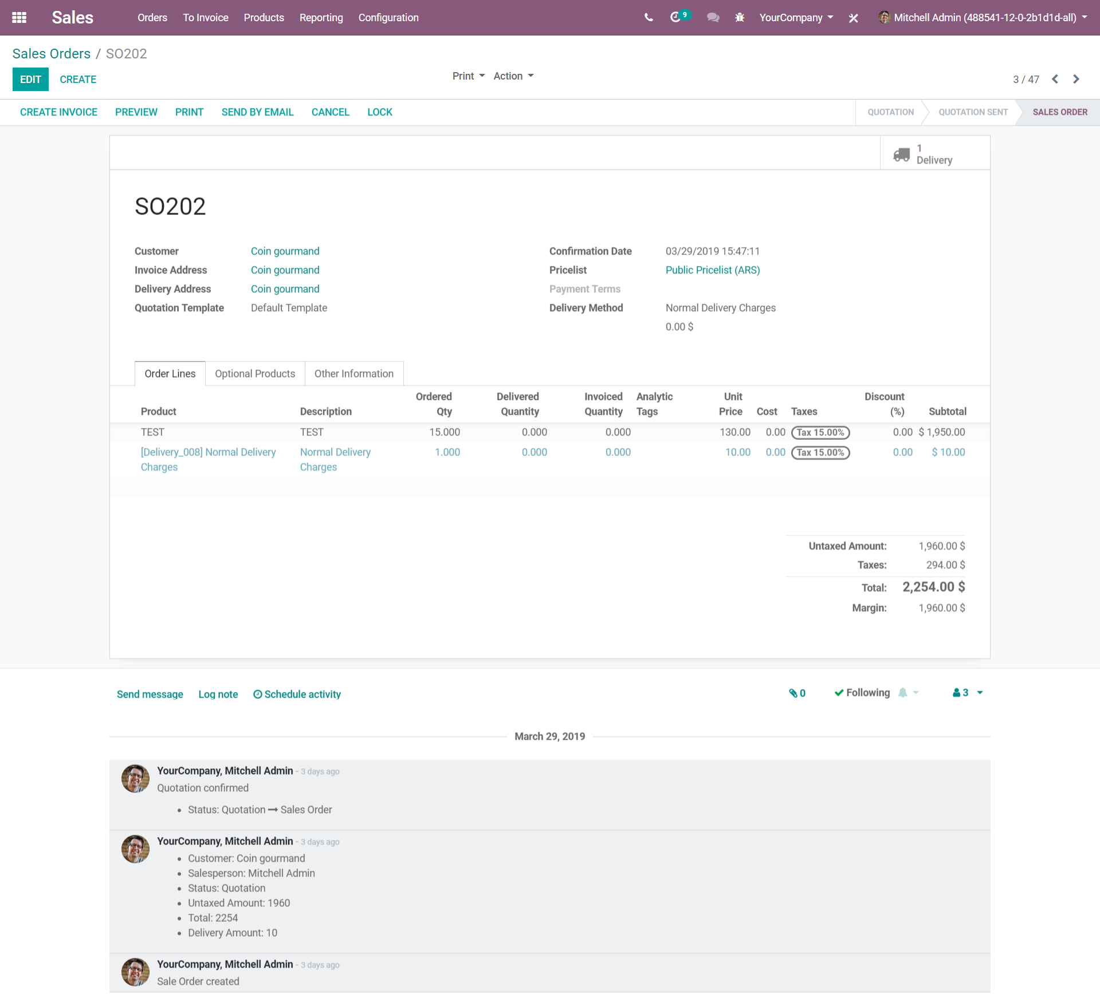This screenshot has width=1100, height=999.
Task: Click the phone call icon
Action: (x=649, y=18)
